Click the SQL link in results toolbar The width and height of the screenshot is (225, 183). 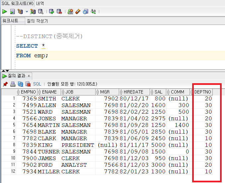pos(37,84)
